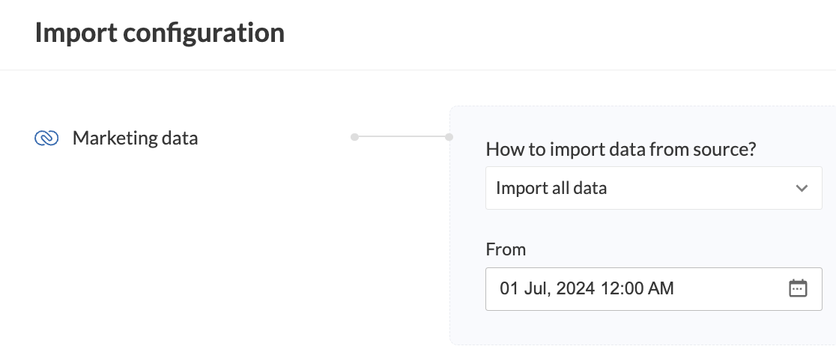The height and width of the screenshot is (364, 836).
Task: Select the Marketing data source label
Action: (135, 138)
